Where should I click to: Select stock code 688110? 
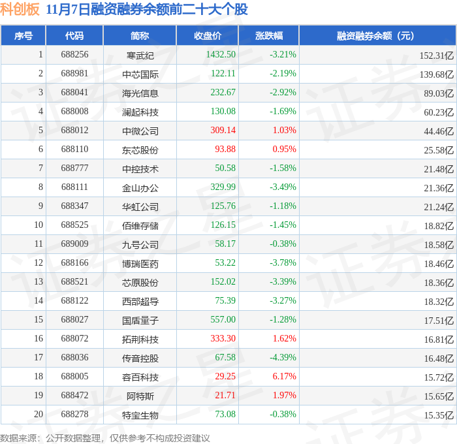click(74, 150)
